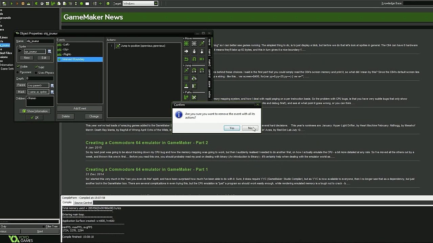Click No in the Confirm dialog
Screen dimensions: 433x243
pyautogui.click(x=250, y=128)
